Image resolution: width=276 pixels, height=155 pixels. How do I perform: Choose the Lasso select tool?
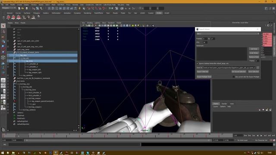tap(3, 31)
